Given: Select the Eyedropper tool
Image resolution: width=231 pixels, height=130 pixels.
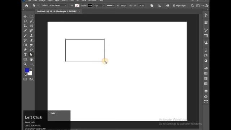Looking at the screenshot, I should 25,31.
